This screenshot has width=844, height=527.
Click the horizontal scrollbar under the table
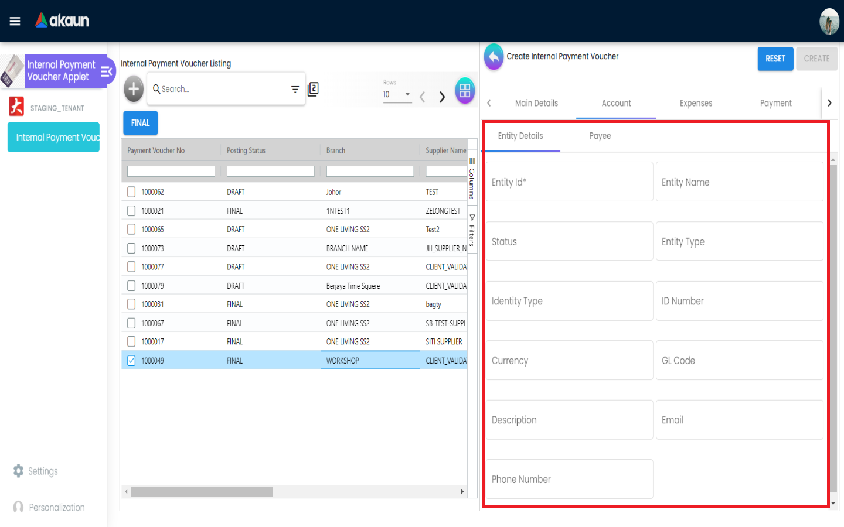(x=202, y=492)
